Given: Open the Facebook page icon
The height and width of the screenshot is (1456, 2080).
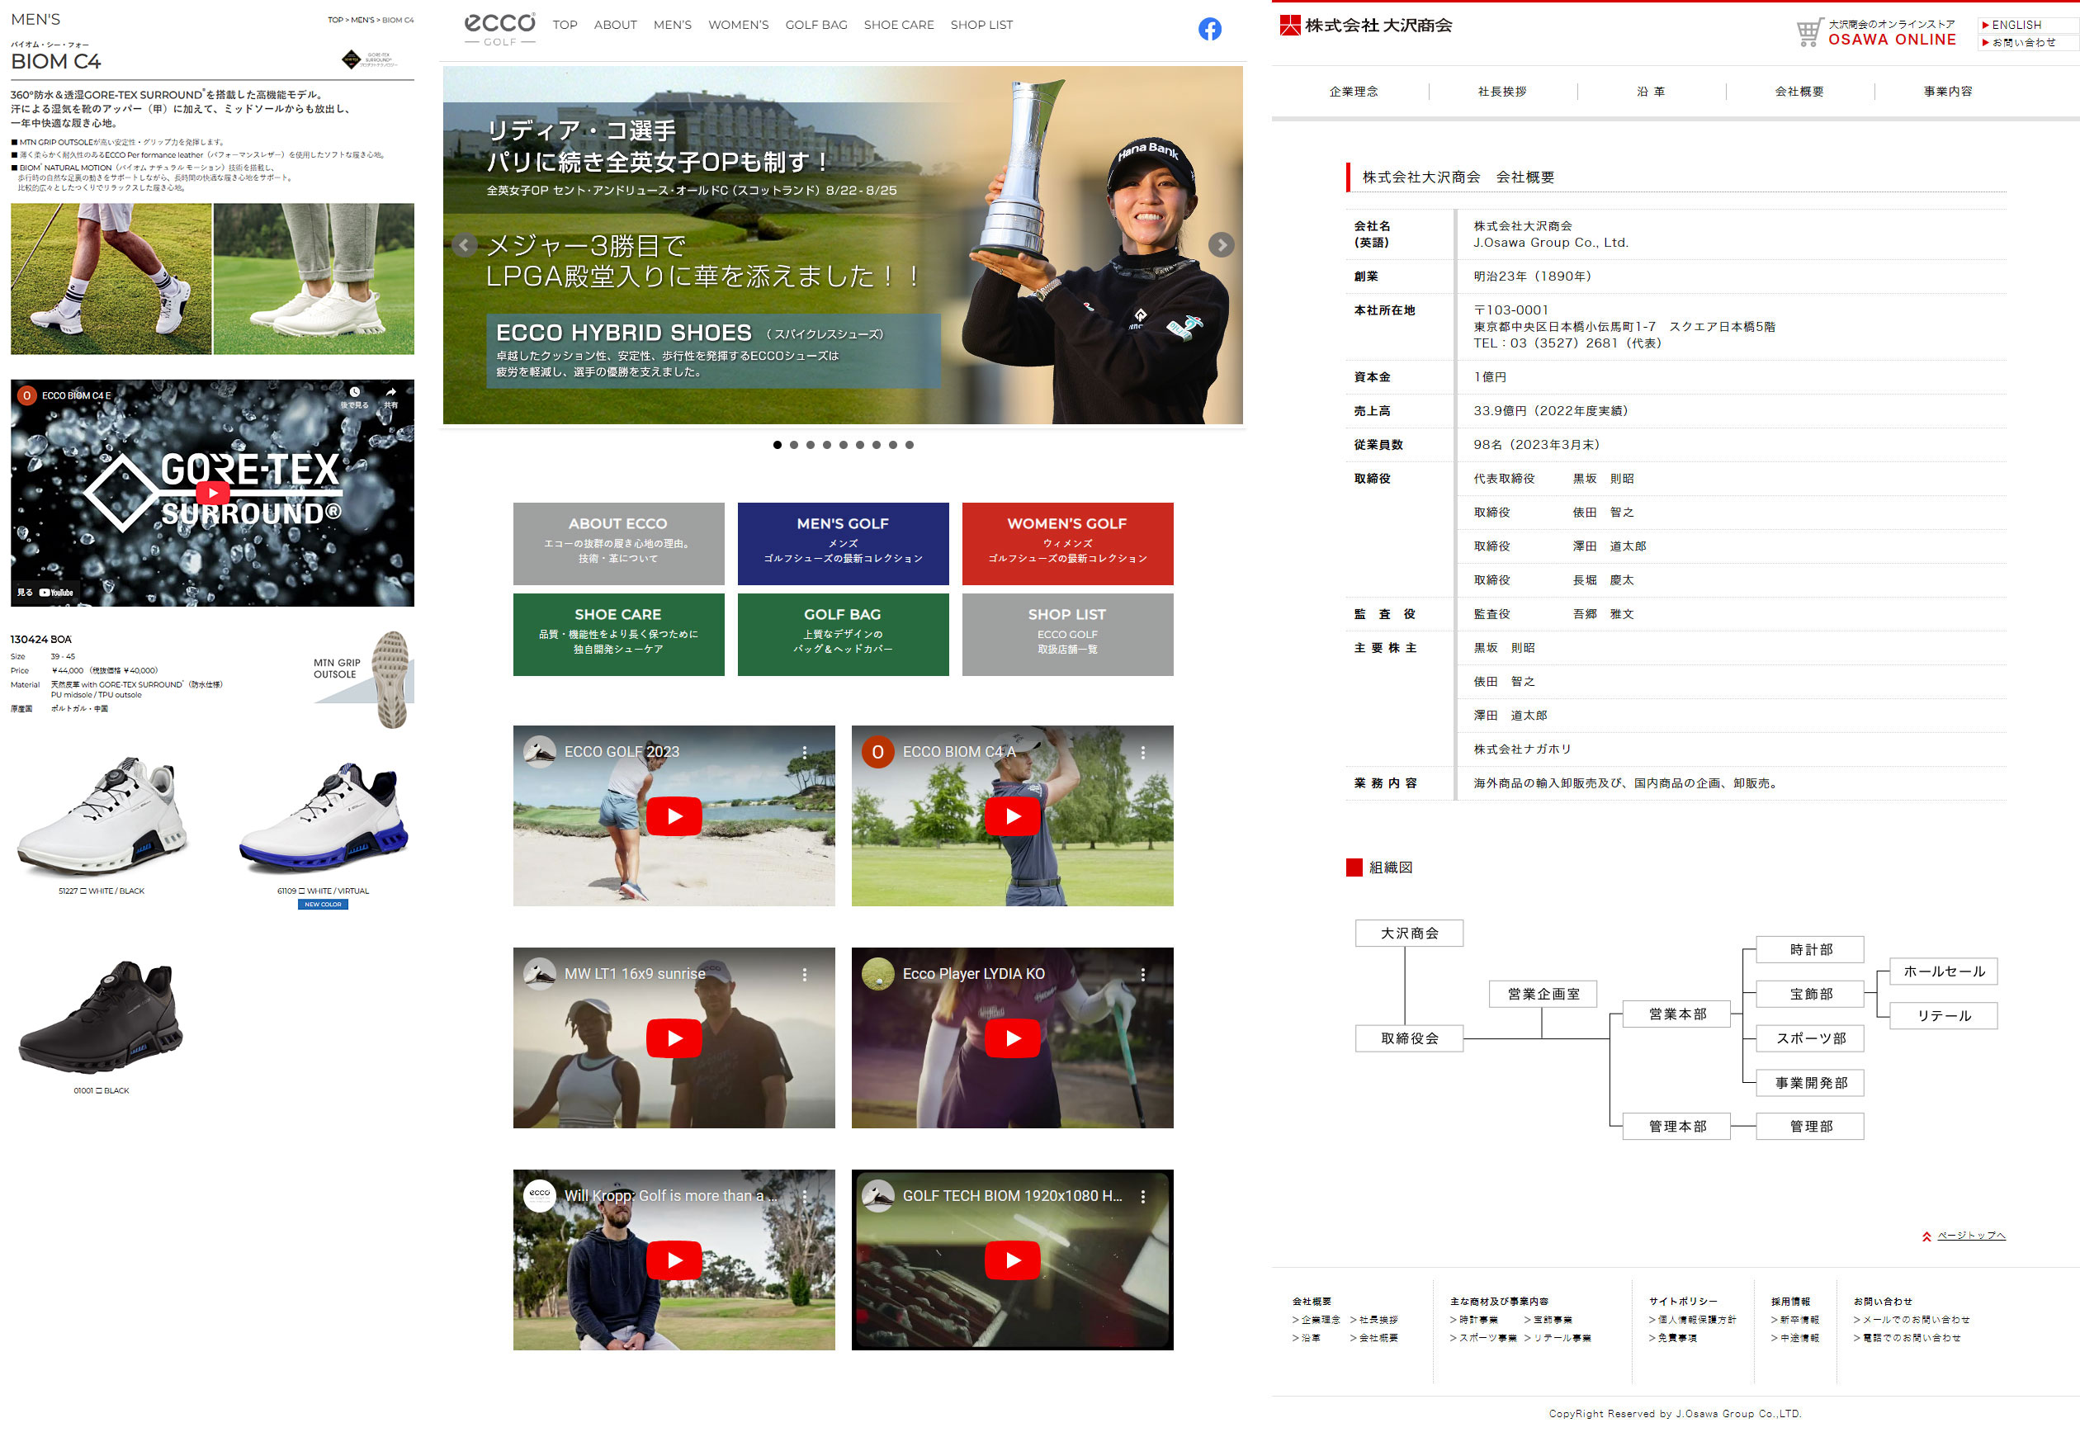Looking at the screenshot, I should point(1209,29).
